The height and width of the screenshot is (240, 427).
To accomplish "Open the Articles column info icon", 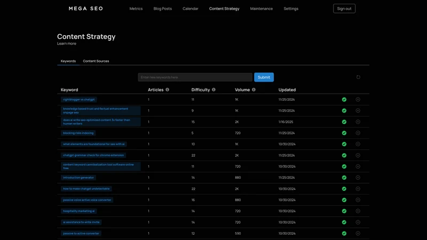I will click(x=167, y=90).
